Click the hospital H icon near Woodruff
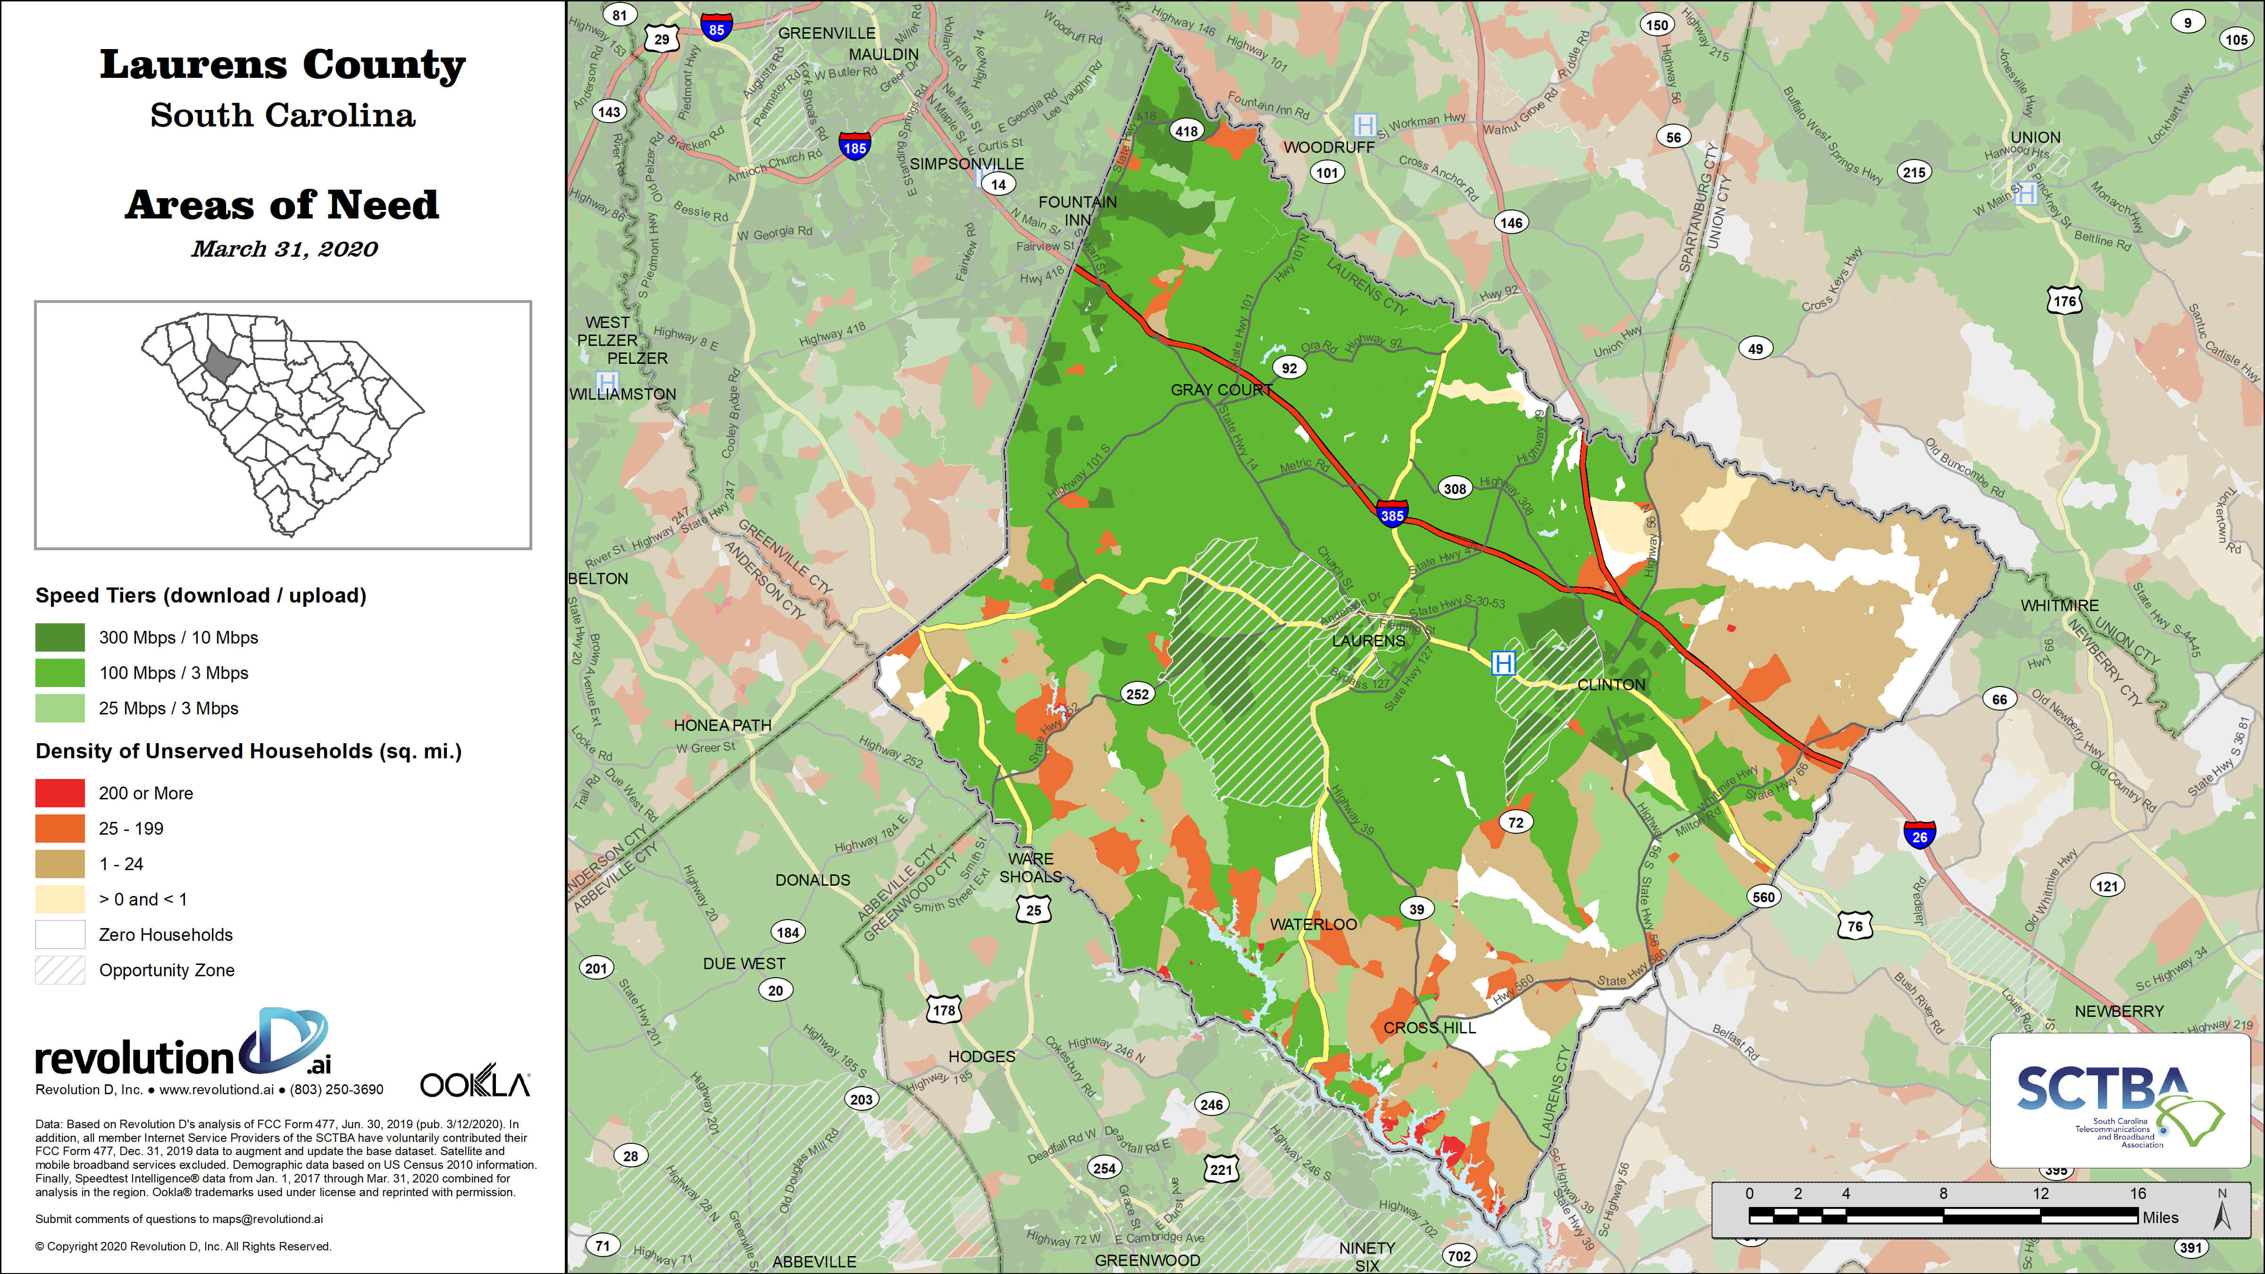2265x1274 pixels. coord(1365,124)
